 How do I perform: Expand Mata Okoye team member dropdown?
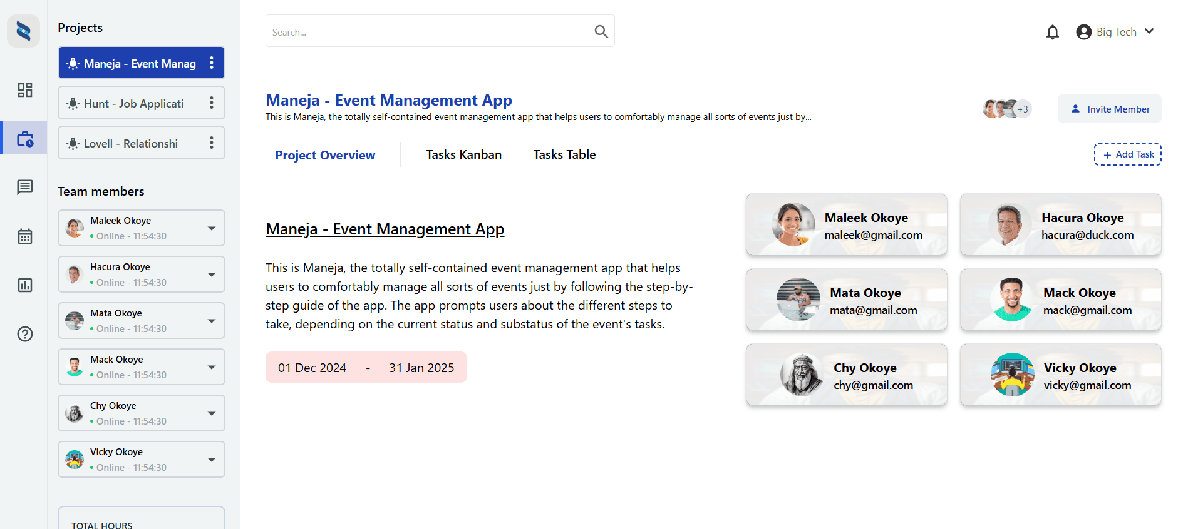click(212, 321)
